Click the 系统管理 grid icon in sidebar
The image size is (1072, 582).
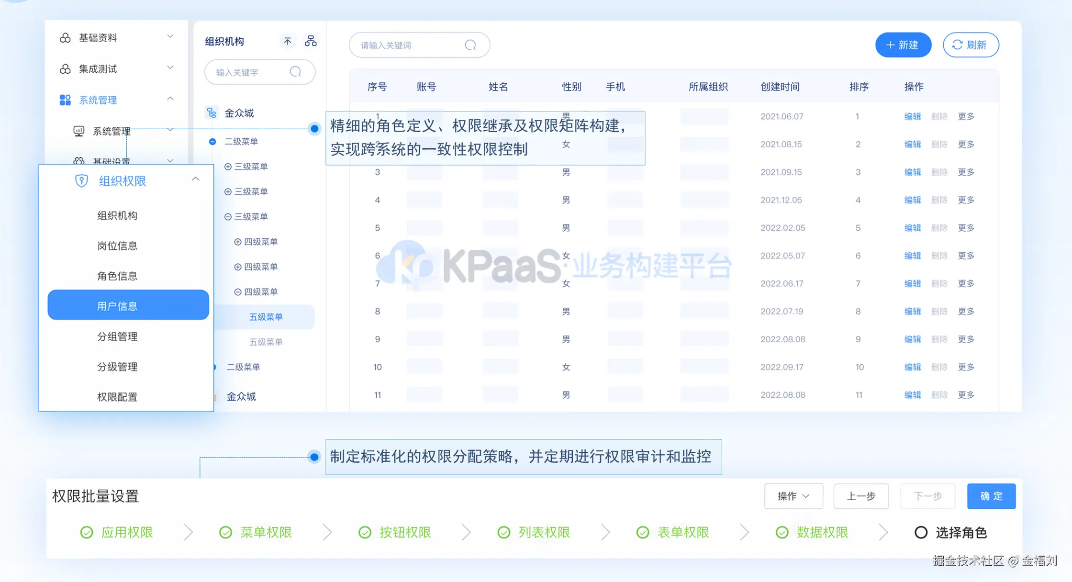(65, 100)
